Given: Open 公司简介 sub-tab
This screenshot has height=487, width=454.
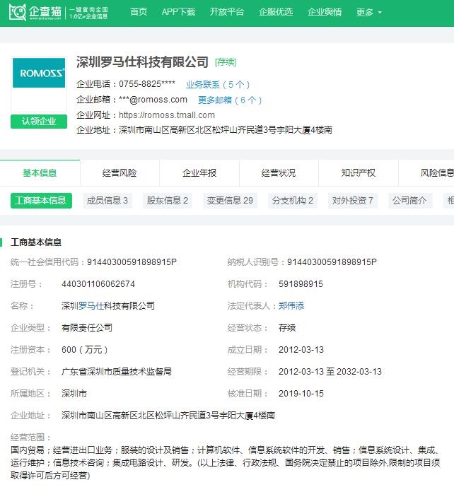Looking at the screenshot, I should pos(409,201).
